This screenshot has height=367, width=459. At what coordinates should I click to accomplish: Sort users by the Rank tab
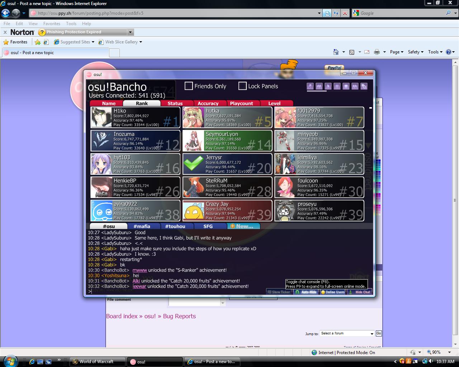click(x=142, y=103)
